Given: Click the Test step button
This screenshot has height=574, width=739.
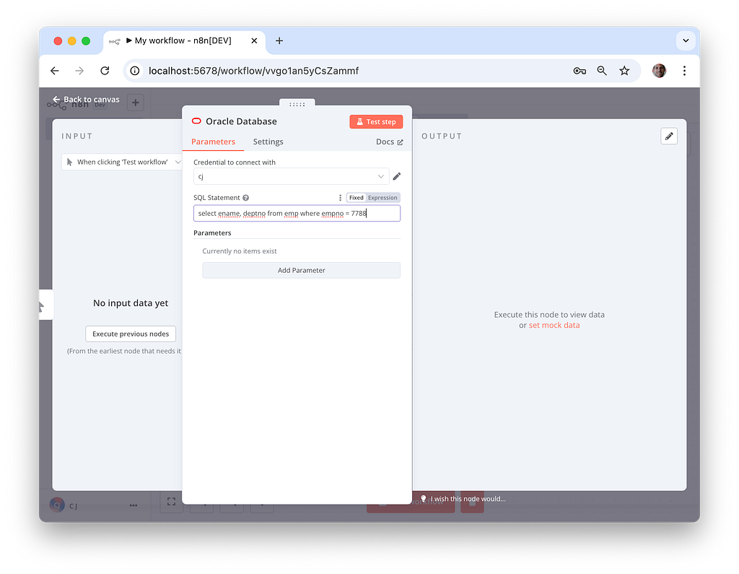Looking at the screenshot, I should click(x=376, y=122).
